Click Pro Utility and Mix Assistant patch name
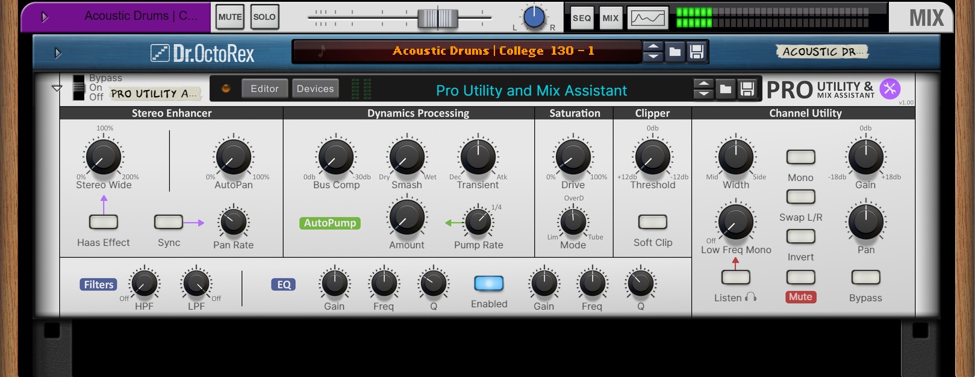This screenshot has width=975, height=377. [x=531, y=90]
